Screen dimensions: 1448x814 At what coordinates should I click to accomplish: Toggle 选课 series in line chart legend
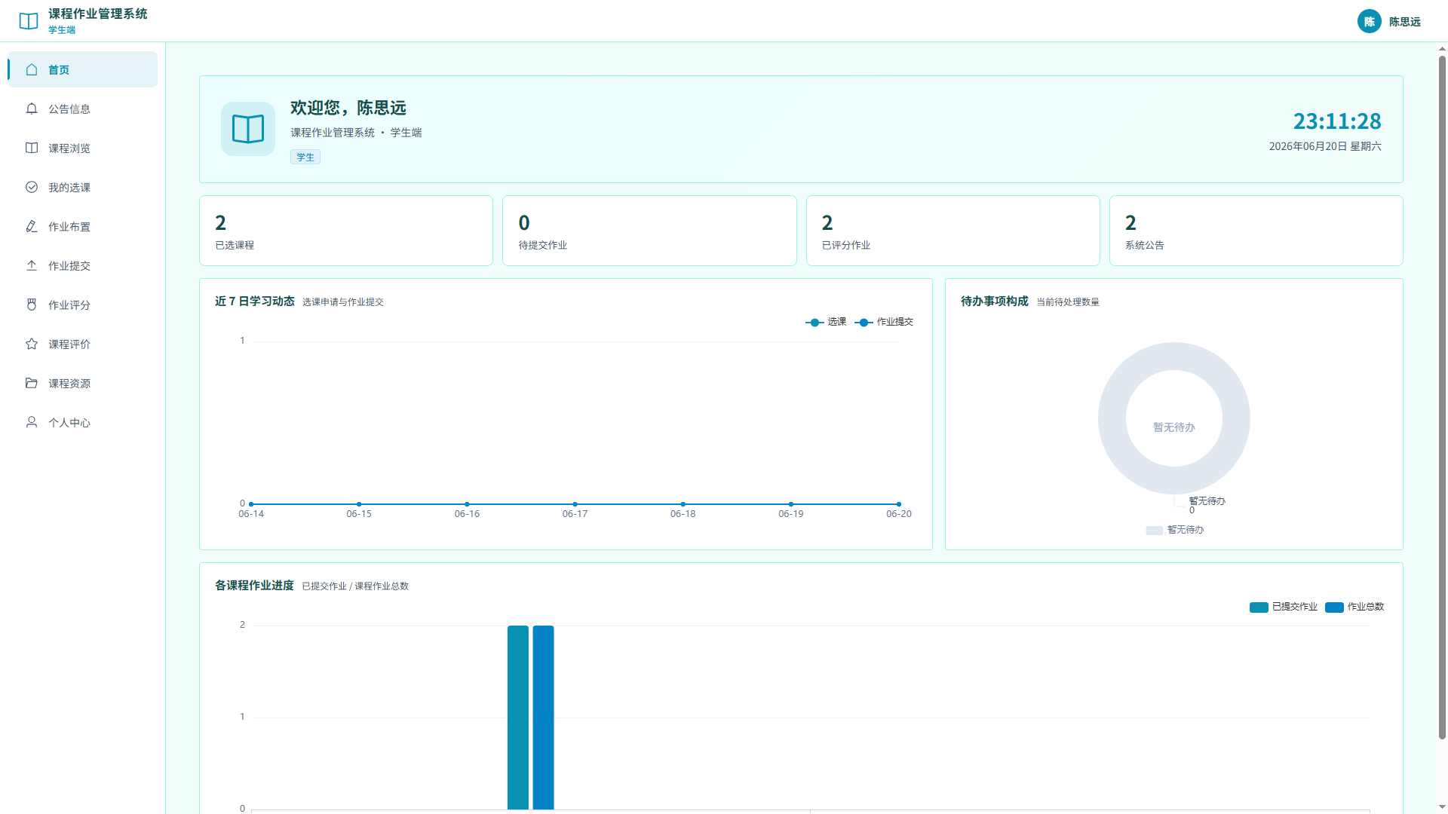826,322
